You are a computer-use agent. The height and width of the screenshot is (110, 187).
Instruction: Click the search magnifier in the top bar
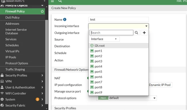click(x=60, y=1)
